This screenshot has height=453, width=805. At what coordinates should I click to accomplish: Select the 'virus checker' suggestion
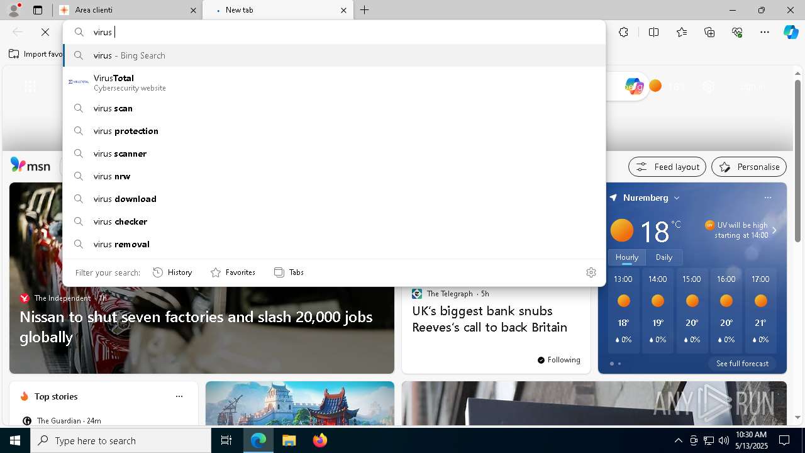pos(334,221)
